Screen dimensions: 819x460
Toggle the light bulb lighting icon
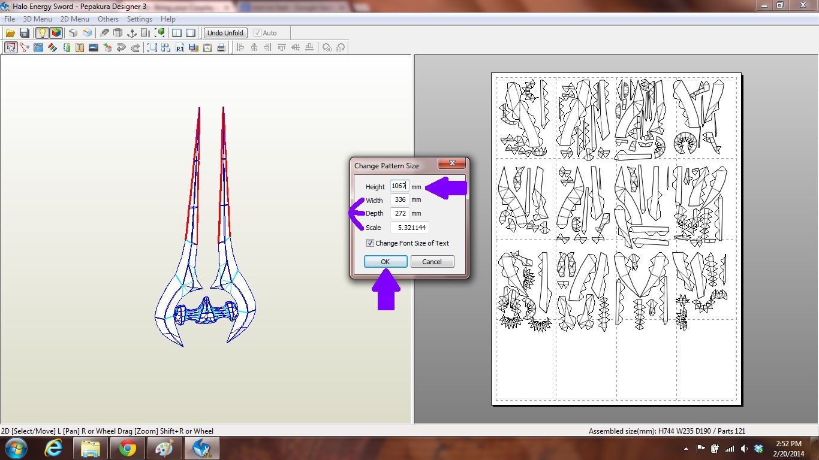[x=41, y=33]
